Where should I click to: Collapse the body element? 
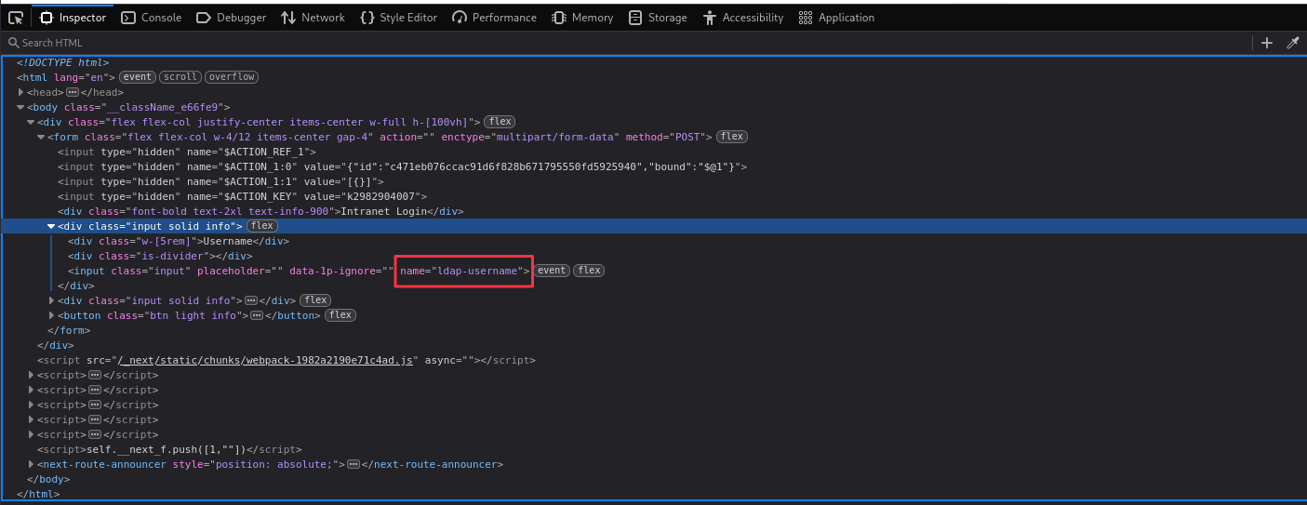tap(20, 107)
